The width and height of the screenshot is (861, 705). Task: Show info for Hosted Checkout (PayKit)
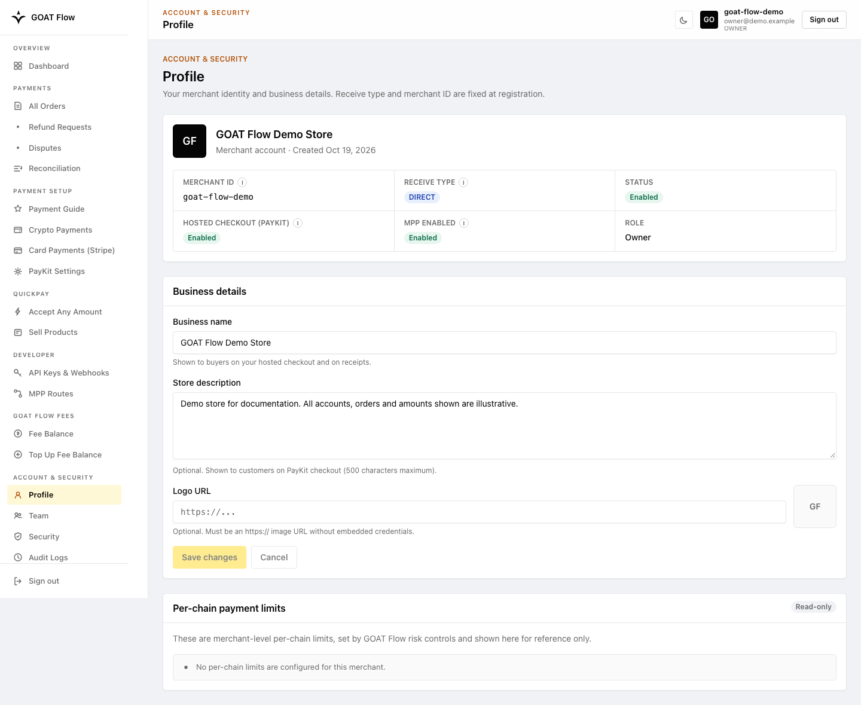(x=298, y=223)
